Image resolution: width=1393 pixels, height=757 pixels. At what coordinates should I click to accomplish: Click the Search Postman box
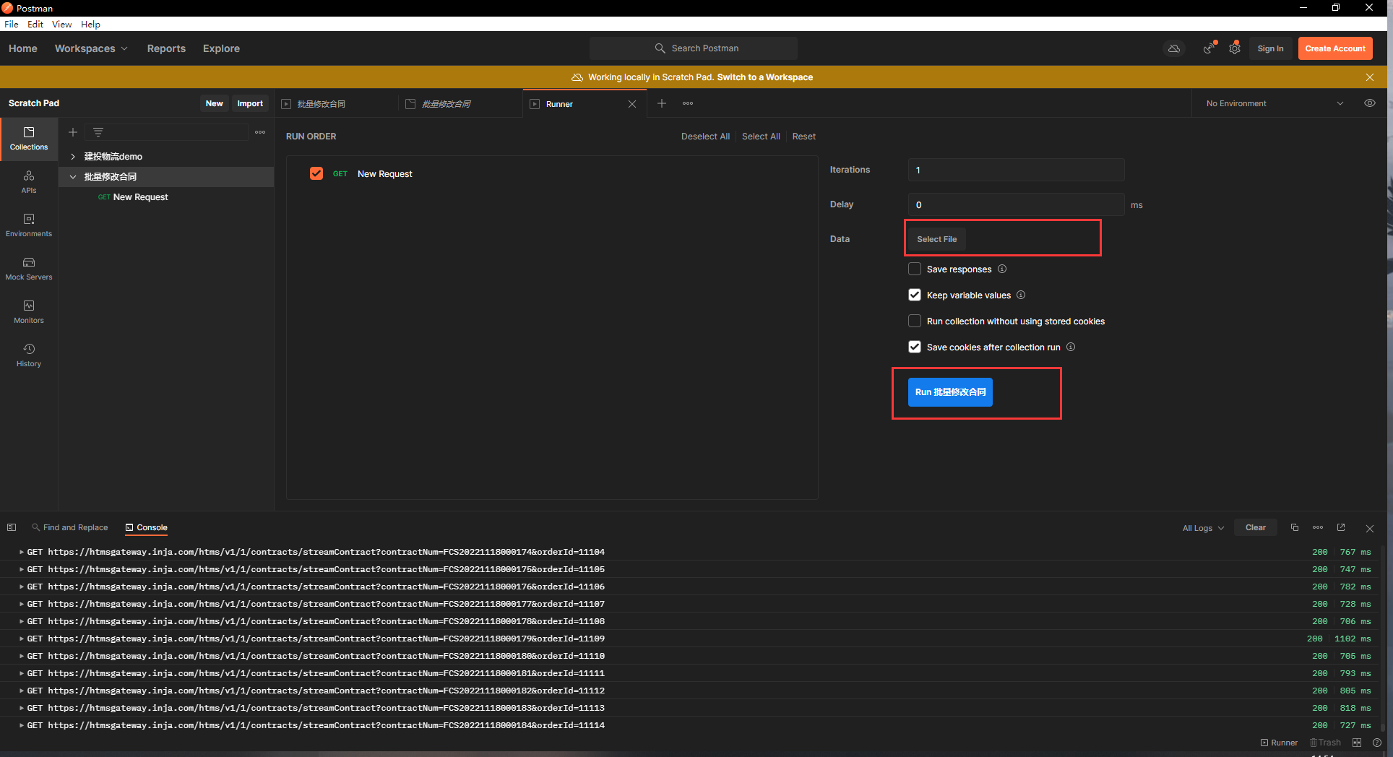(694, 48)
